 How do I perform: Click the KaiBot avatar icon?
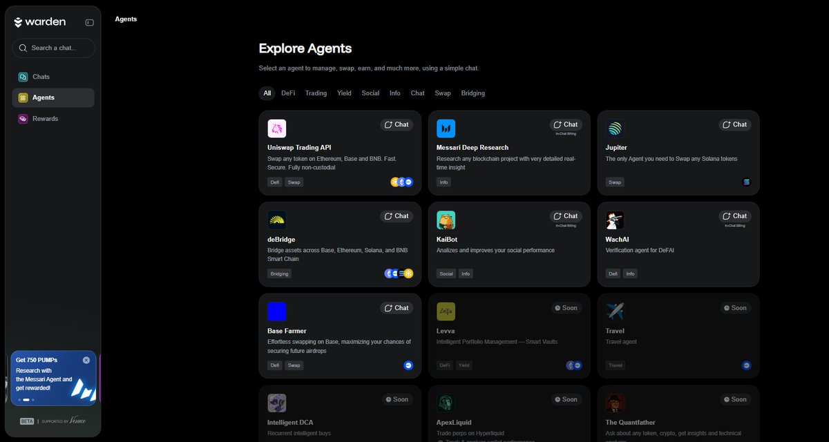click(x=446, y=220)
